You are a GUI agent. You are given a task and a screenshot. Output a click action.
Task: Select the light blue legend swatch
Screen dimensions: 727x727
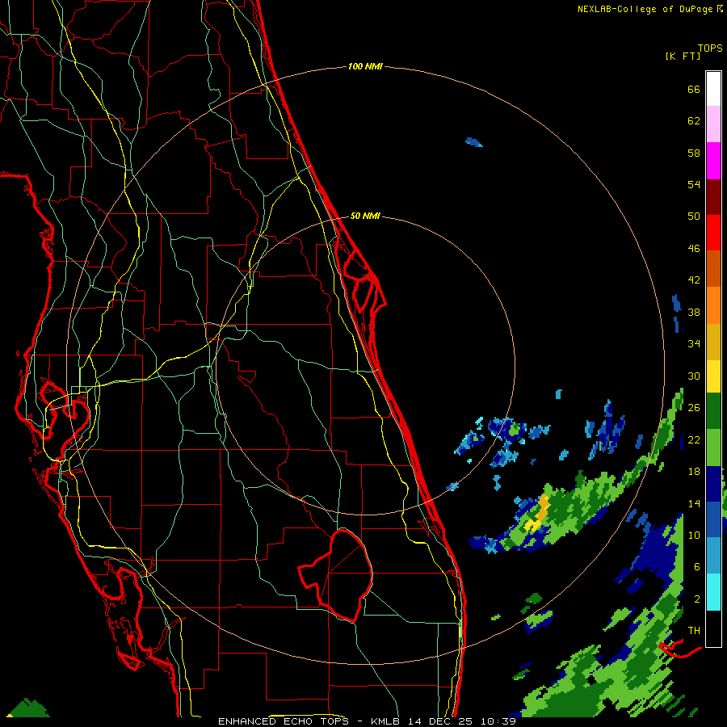(713, 556)
